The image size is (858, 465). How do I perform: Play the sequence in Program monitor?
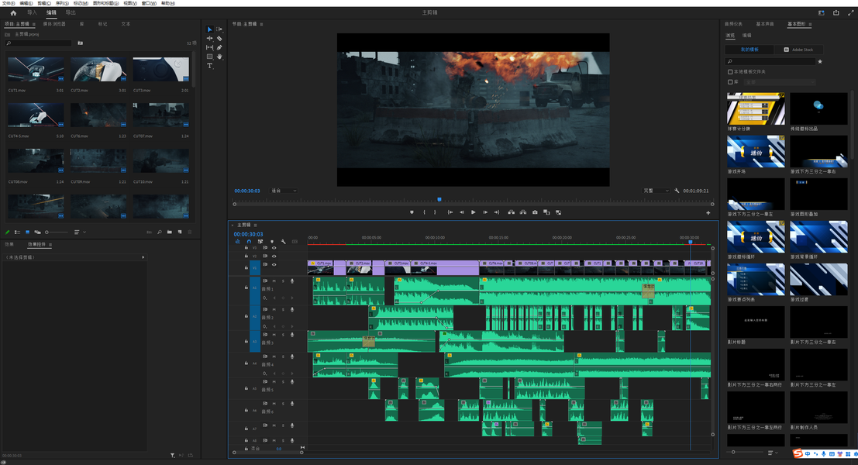pos(474,212)
